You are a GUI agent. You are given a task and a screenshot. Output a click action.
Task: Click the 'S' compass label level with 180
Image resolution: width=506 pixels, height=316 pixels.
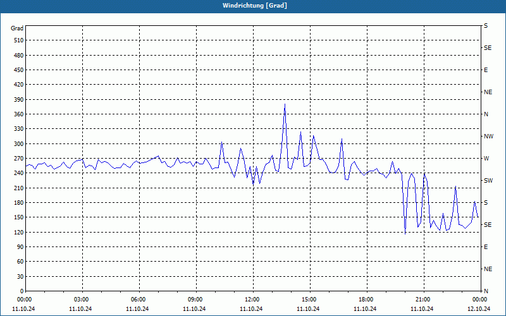click(486, 203)
